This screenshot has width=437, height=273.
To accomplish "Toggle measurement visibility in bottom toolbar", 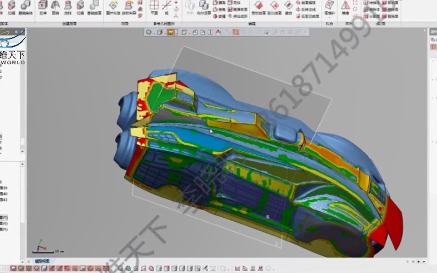I will point(106,268).
